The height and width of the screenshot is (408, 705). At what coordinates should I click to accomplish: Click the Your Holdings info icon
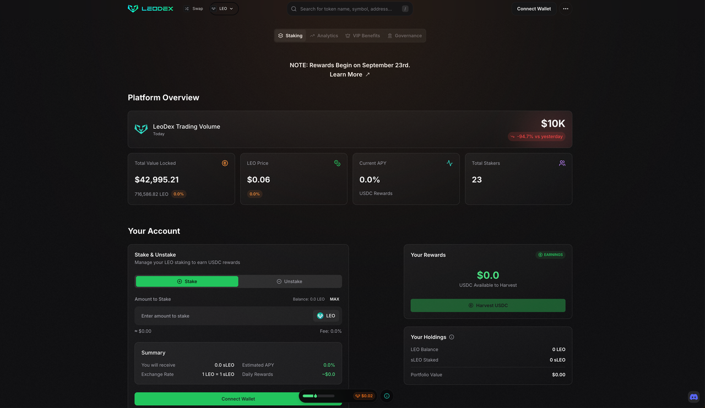[452, 337]
